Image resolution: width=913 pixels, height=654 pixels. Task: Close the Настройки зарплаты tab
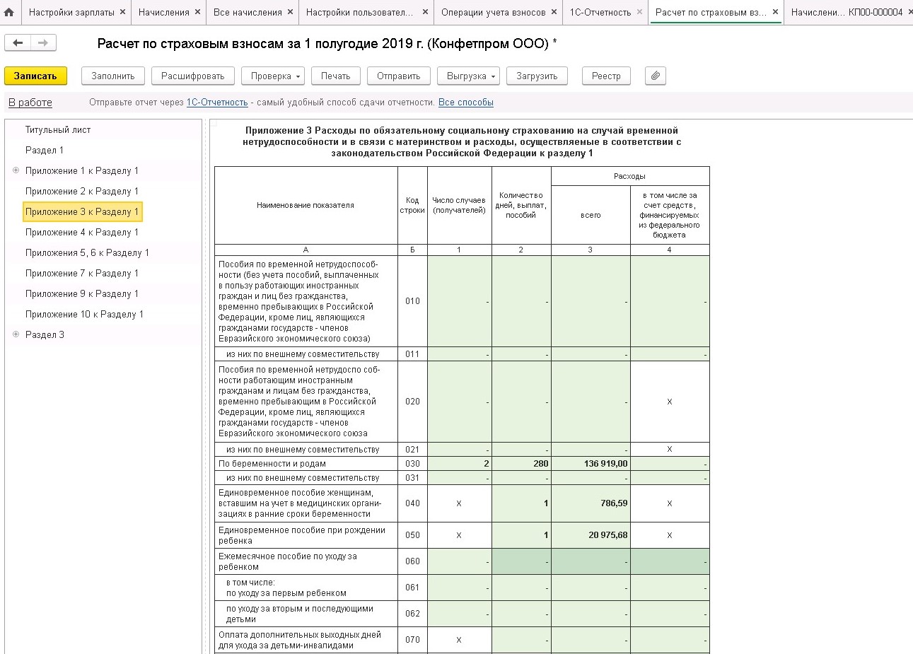pyautogui.click(x=122, y=12)
